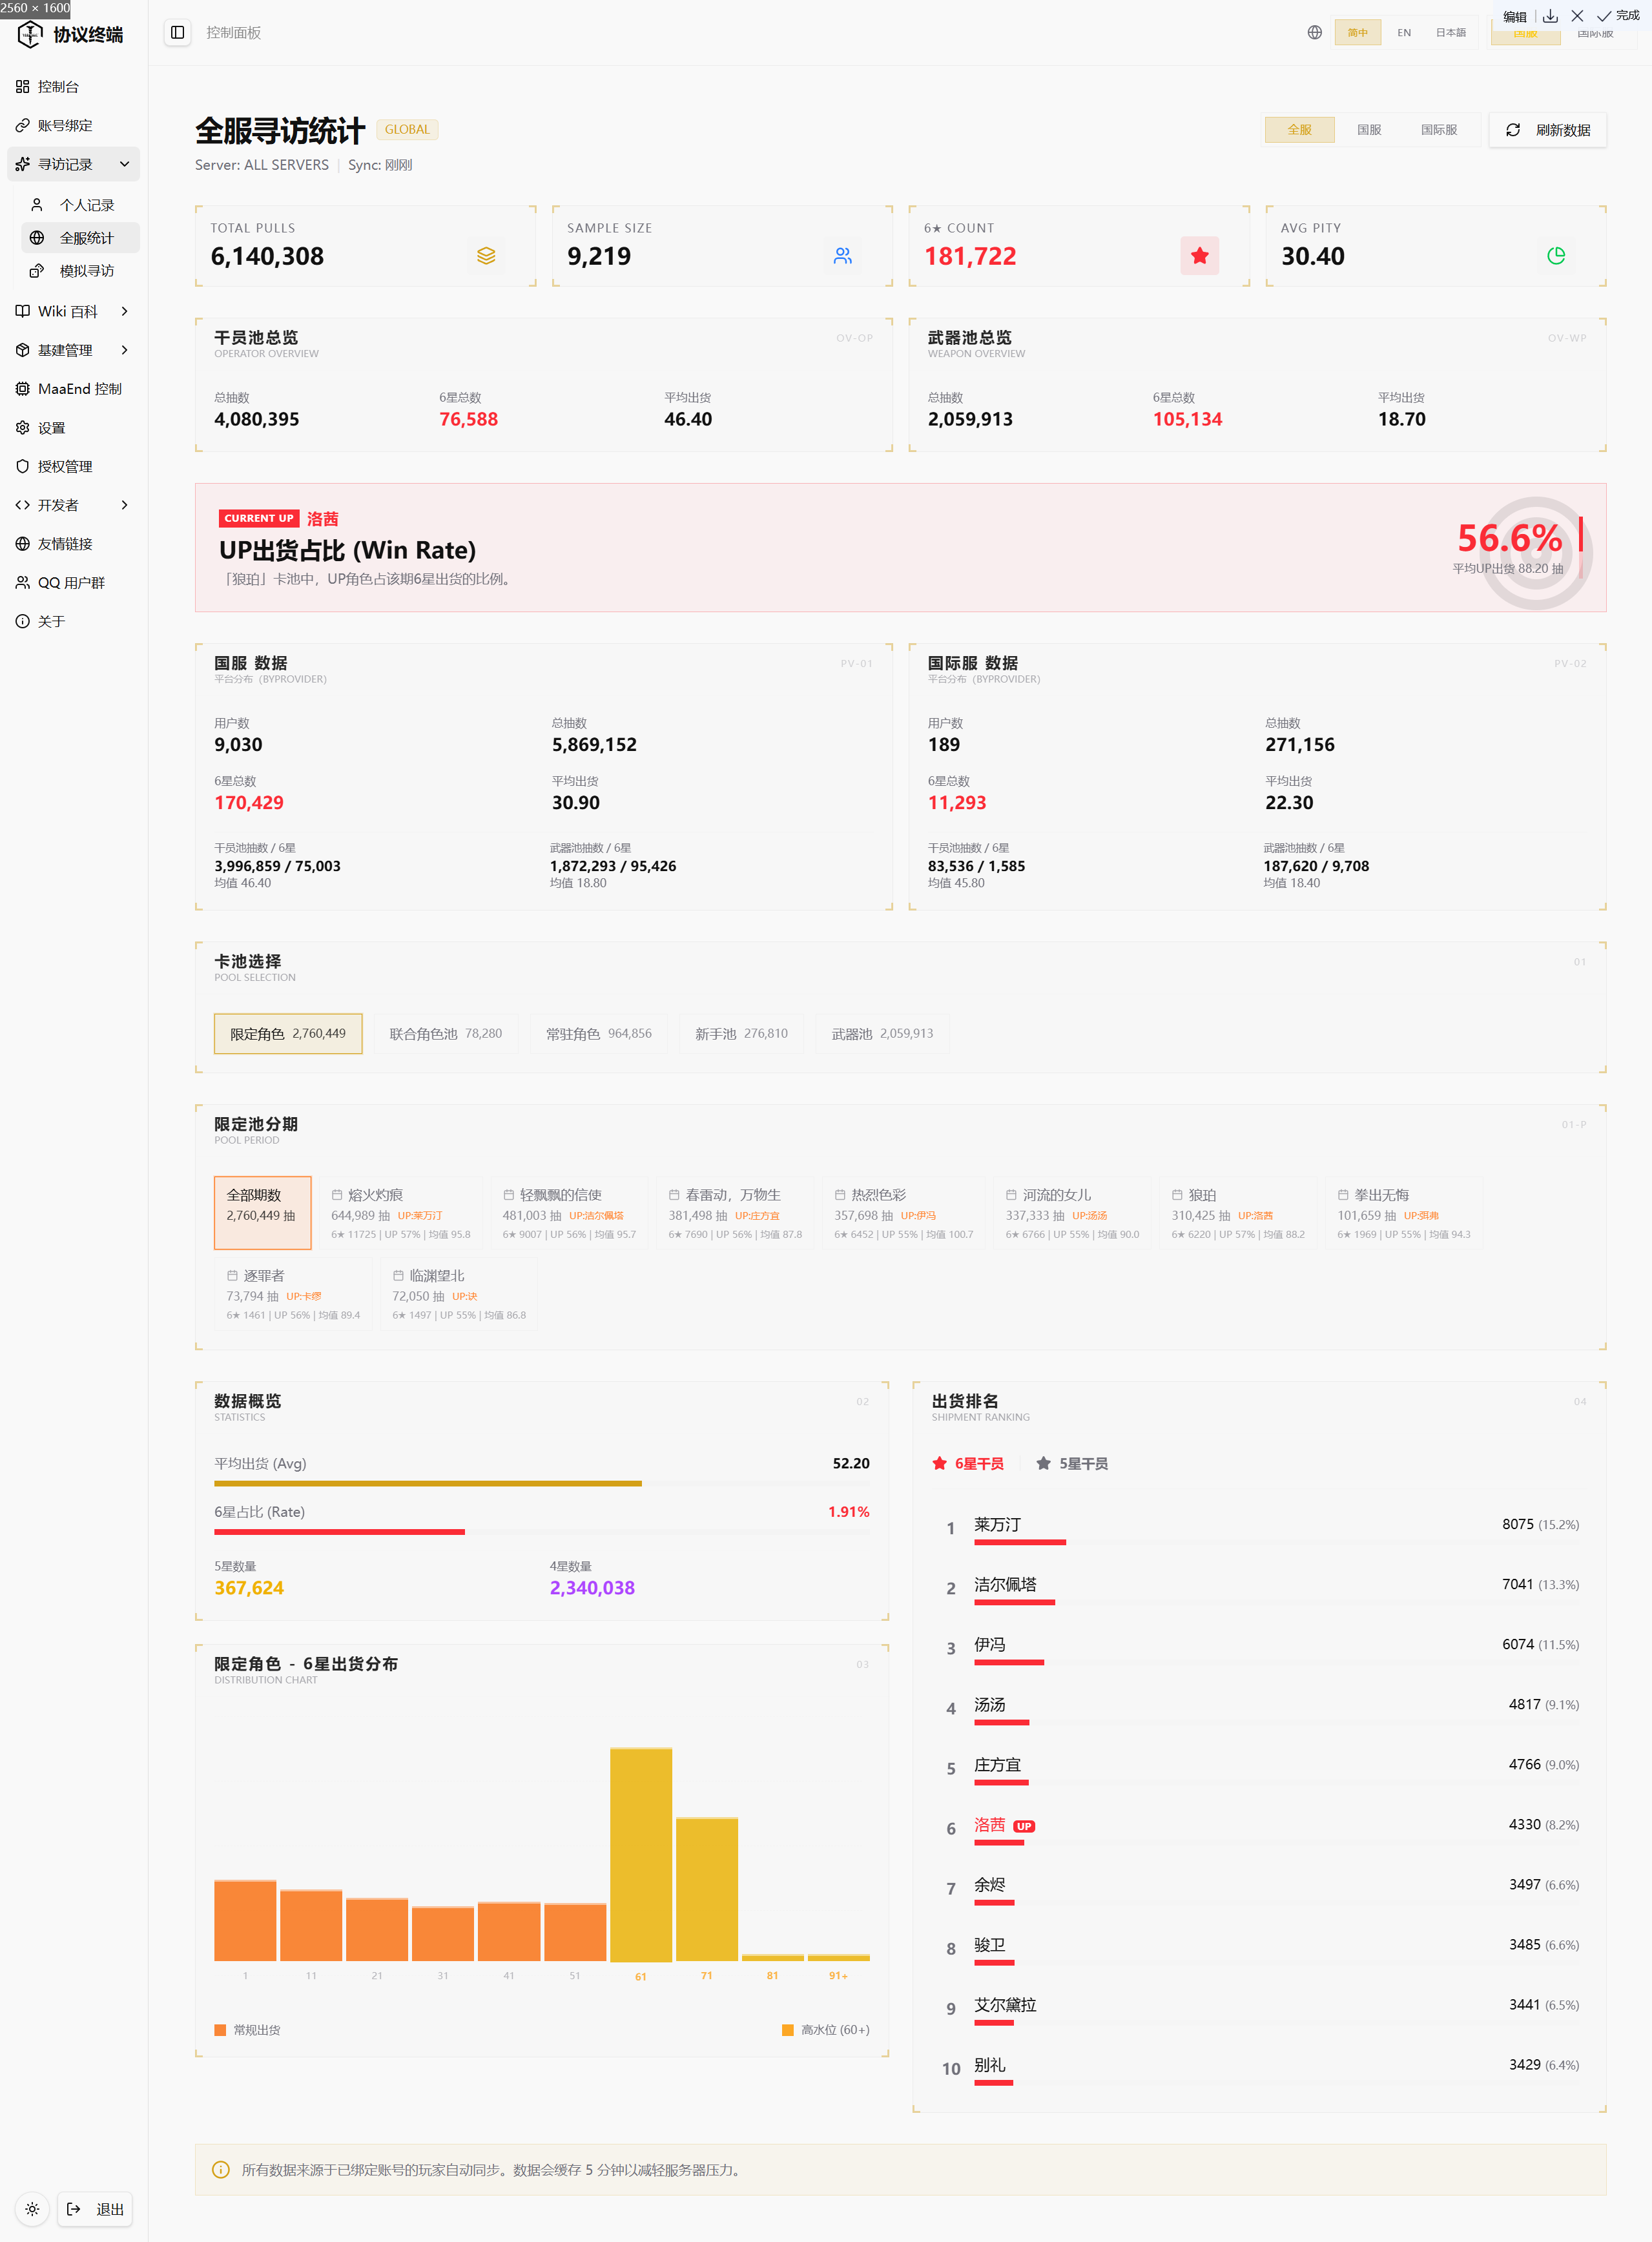Open 关于 about page in sidebar
This screenshot has height=2242, width=1652.
[73, 621]
